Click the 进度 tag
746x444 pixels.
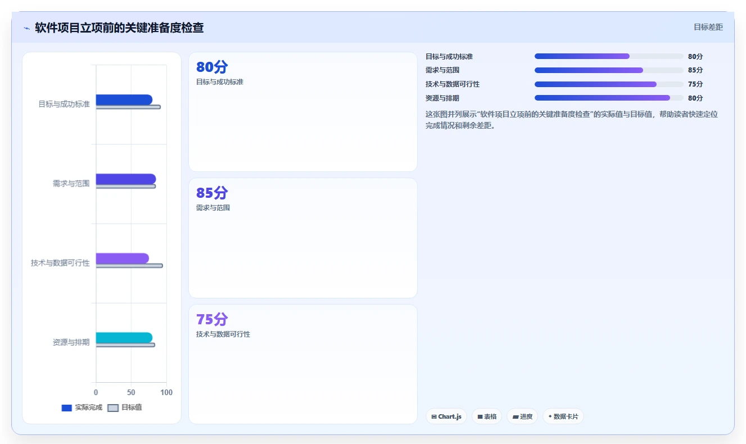522,416
